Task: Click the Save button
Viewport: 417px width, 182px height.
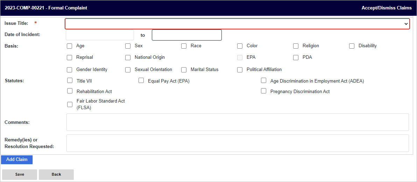Action: tap(20, 175)
